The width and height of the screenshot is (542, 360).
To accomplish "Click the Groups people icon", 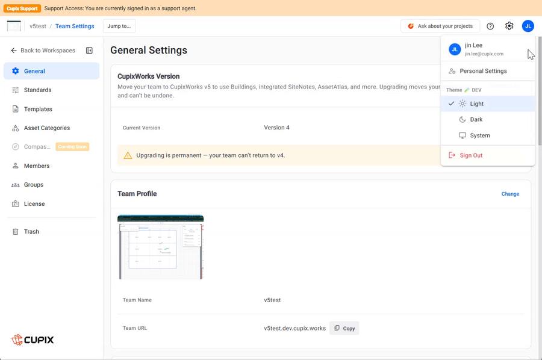I will coord(16,185).
